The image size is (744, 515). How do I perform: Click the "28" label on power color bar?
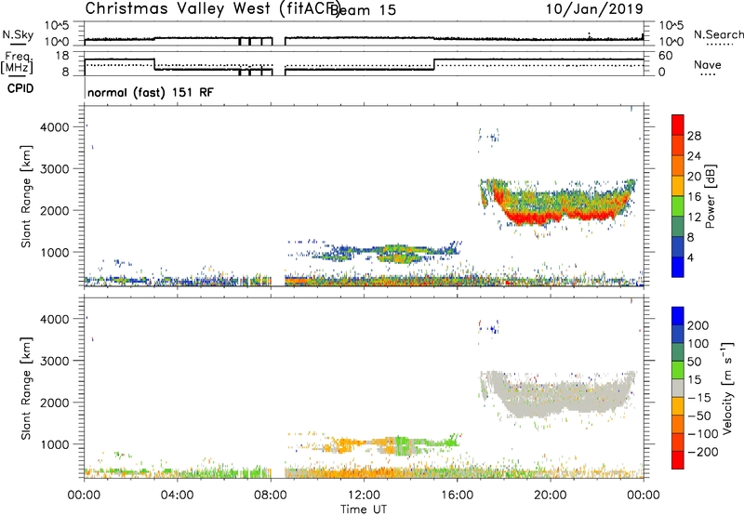[x=694, y=136]
